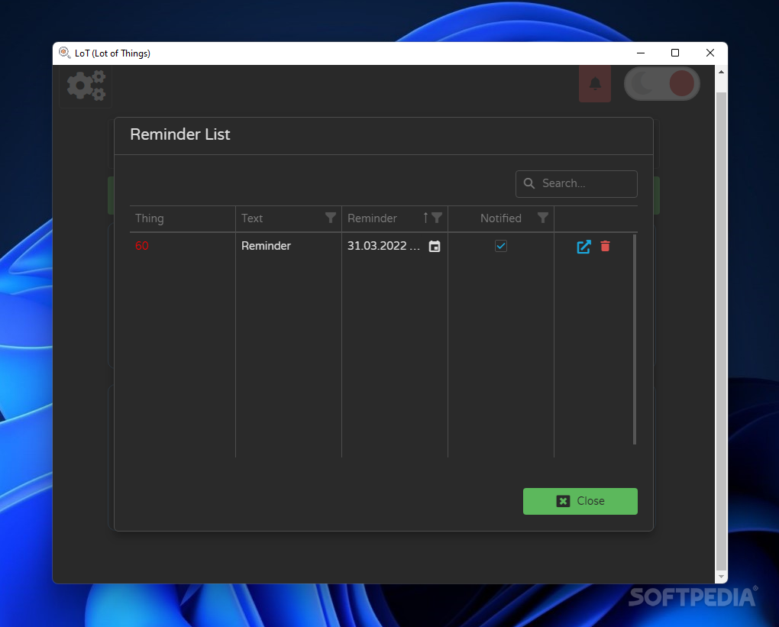Toggle the Notified checkbox for Reminder

coord(501,246)
